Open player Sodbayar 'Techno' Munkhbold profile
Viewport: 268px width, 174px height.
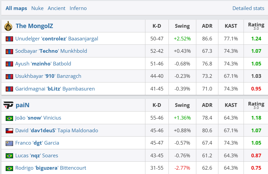click(x=51, y=51)
